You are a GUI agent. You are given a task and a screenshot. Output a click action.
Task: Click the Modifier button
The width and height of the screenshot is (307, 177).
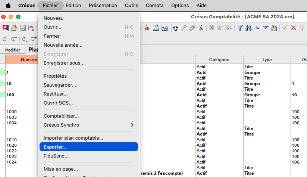coord(13,50)
